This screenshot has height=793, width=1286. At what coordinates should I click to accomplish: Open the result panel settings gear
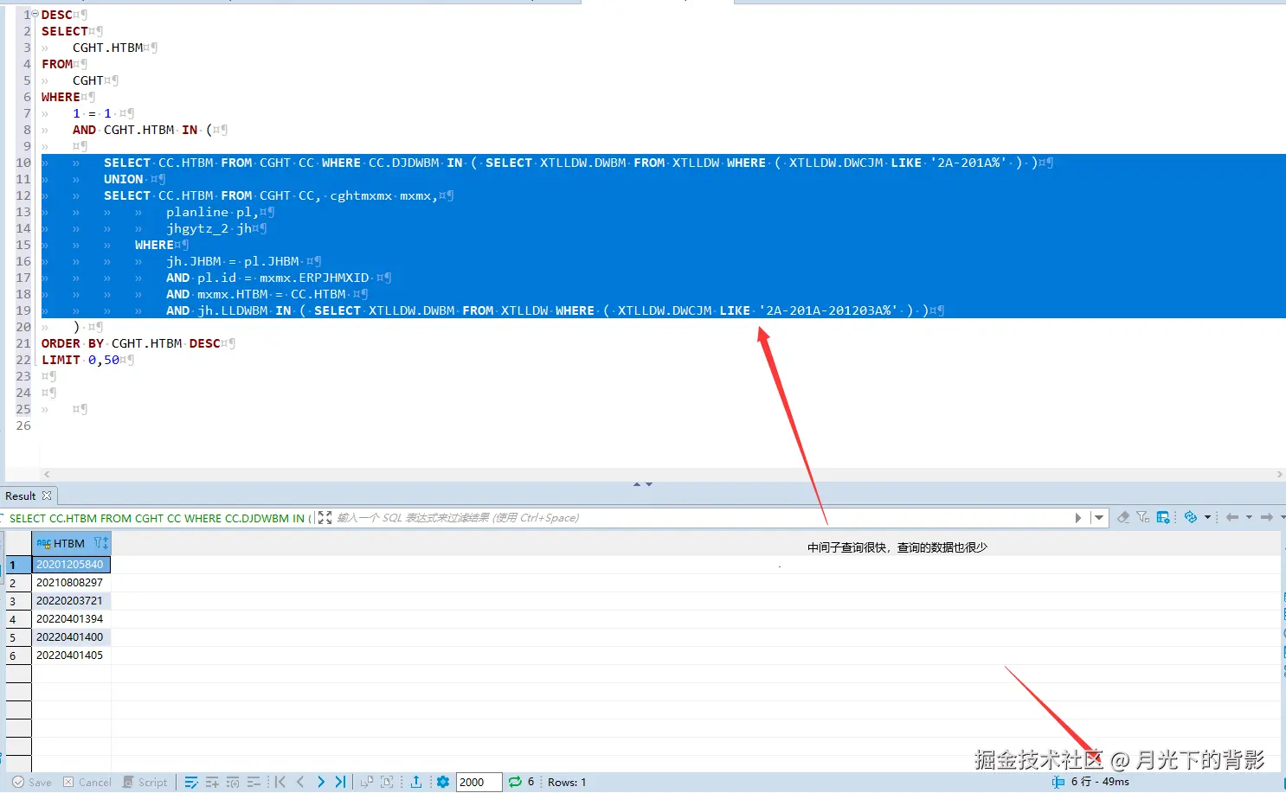click(443, 782)
